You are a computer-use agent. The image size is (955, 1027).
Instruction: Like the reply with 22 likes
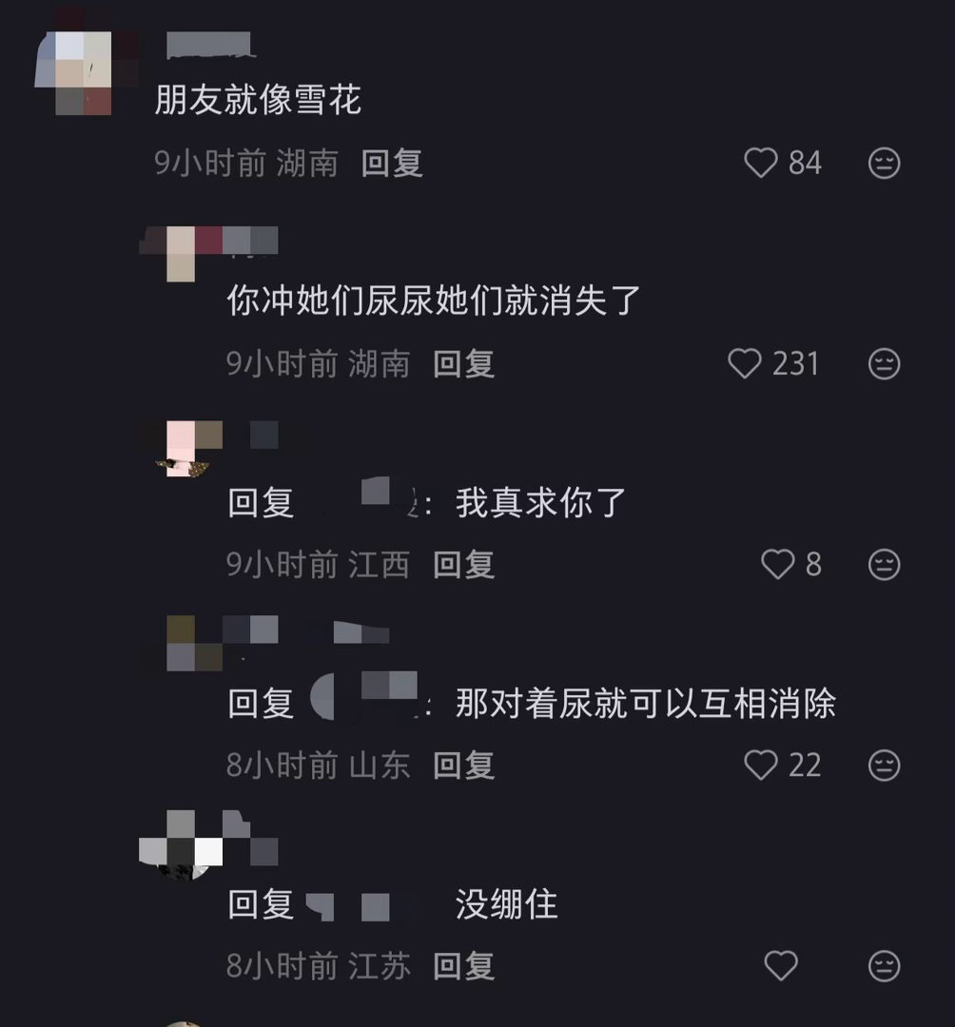pyautogui.click(x=760, y=765)
